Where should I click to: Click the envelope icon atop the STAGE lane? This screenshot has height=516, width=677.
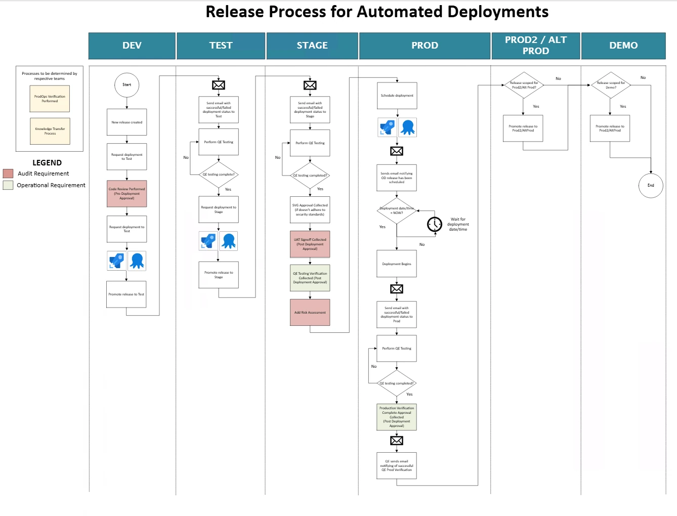click(x=310, y=85)
